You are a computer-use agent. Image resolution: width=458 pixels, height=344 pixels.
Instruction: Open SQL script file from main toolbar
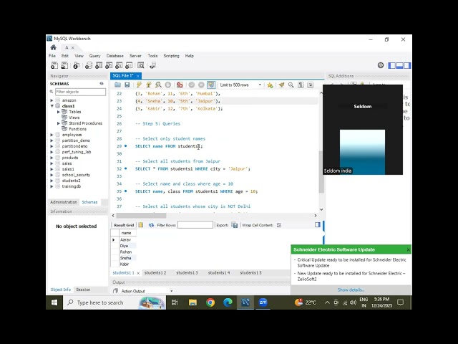point(64,65)
